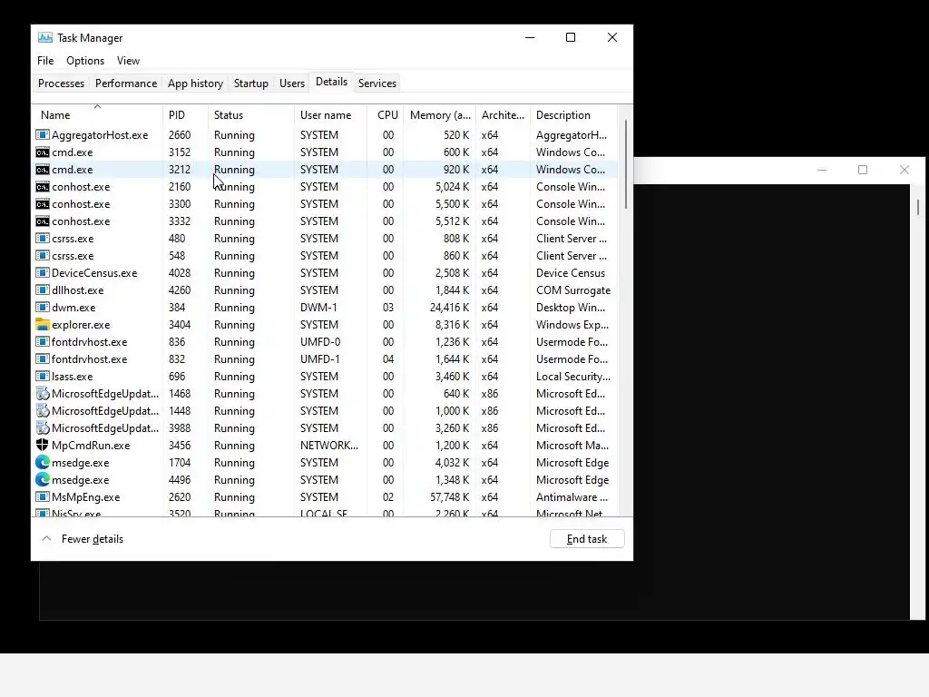Click the DeviceCensus.exe process icon
This screenshot has width=929, height=697.
point(42,272)
